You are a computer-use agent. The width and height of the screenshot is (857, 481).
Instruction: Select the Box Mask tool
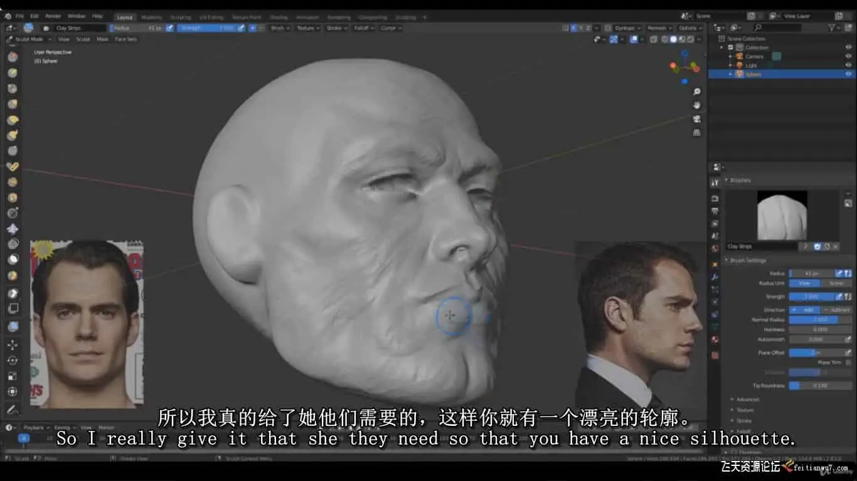point(12,293)
